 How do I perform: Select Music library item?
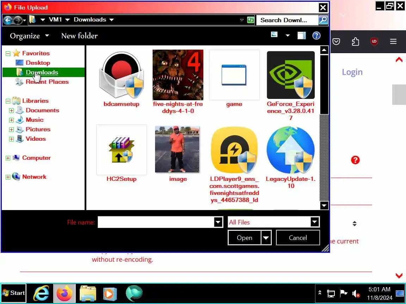(35, 120)
